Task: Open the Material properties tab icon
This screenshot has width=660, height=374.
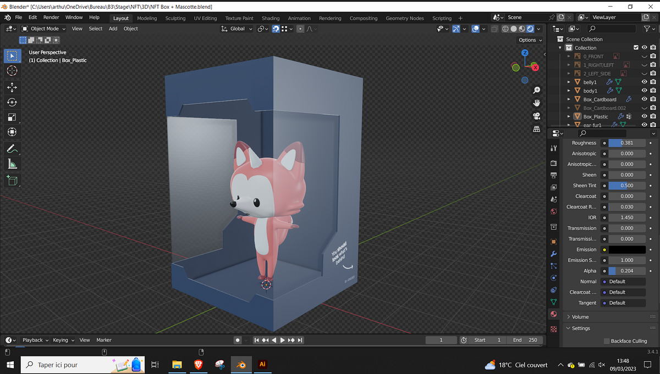Action: pyautogui.click(x=554, y=314)
